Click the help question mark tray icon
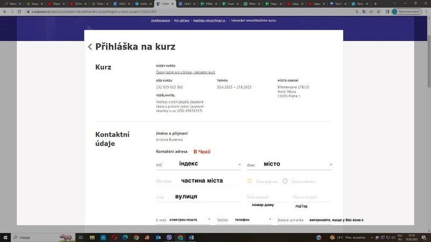Image resolution: width=431 pixels, height=242 pixels. pos(319,237)
